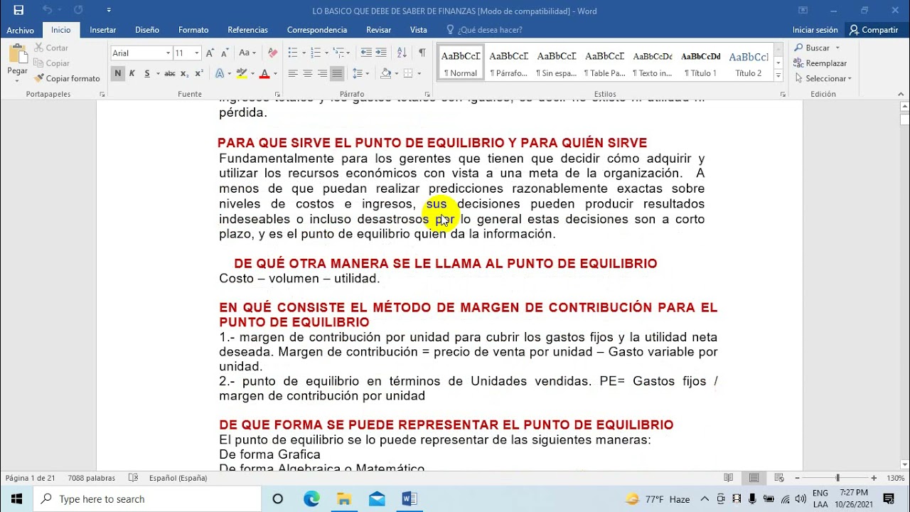Open ribbon display options
The width and height of the screenshot is (910, 512).
click(x=803, y=10)
